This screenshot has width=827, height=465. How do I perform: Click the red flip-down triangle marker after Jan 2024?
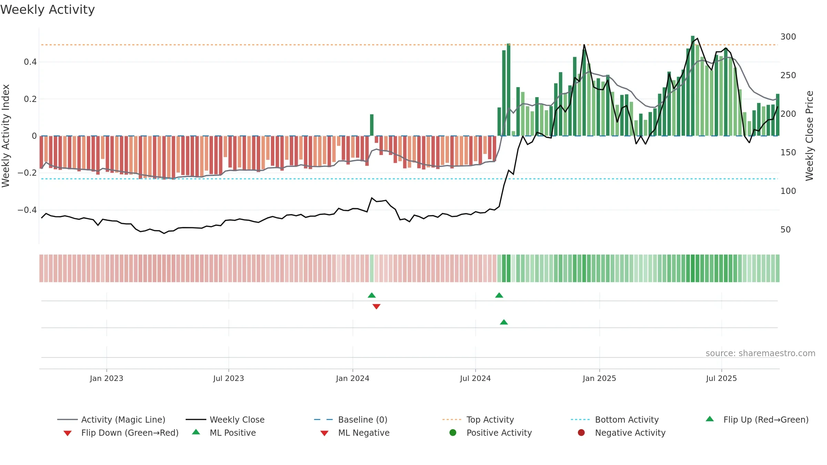tap(376, 307)
